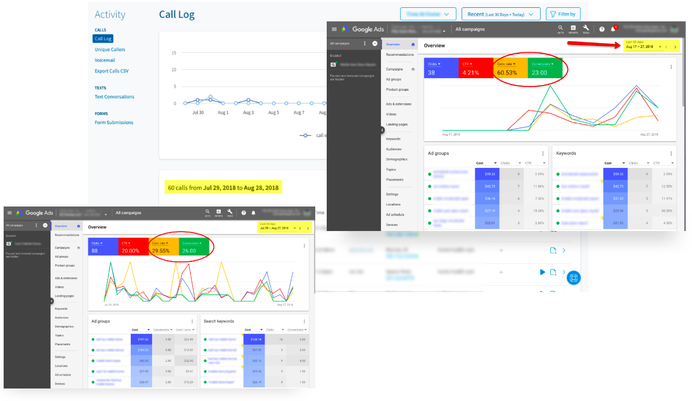Click the notification bell with red alert badge
This screenshot has width=692, height=401.
pos(614,29)
